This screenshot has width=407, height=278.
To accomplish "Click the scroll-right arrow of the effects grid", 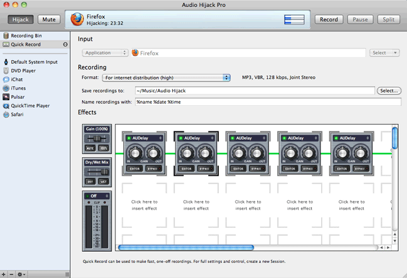I will [388, 247].
